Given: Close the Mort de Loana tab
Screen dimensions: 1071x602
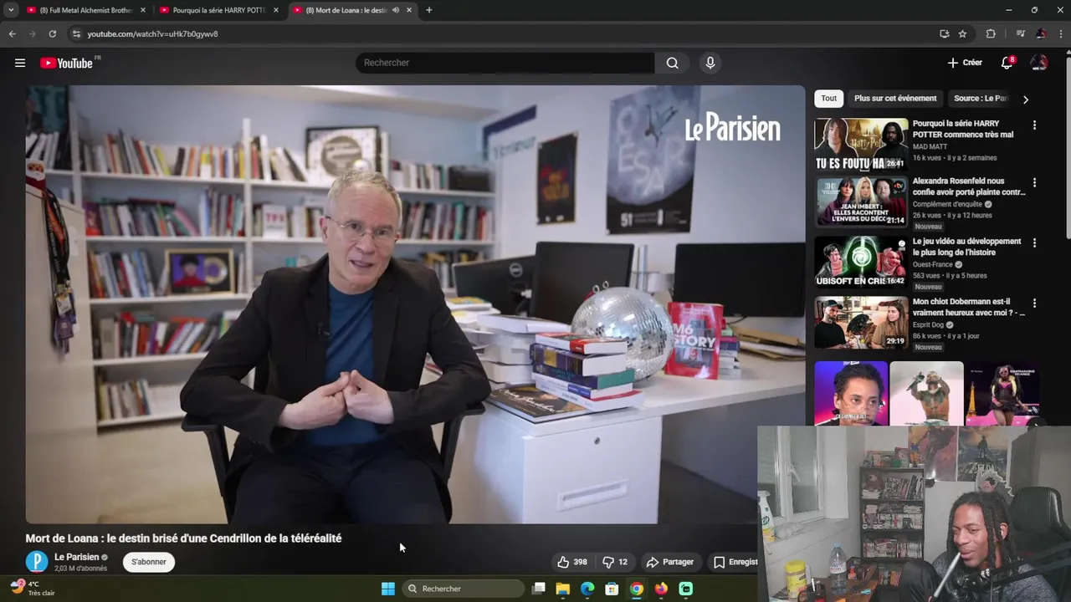Looking at the screenshot, I should point(409,10).
